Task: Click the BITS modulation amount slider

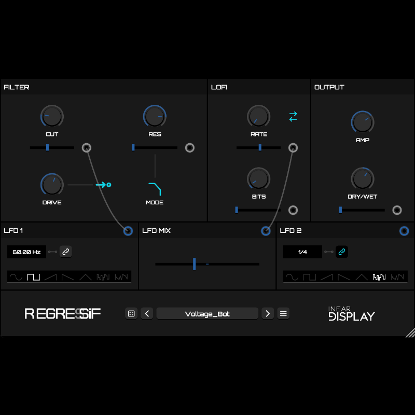Action: click(258, 210)
